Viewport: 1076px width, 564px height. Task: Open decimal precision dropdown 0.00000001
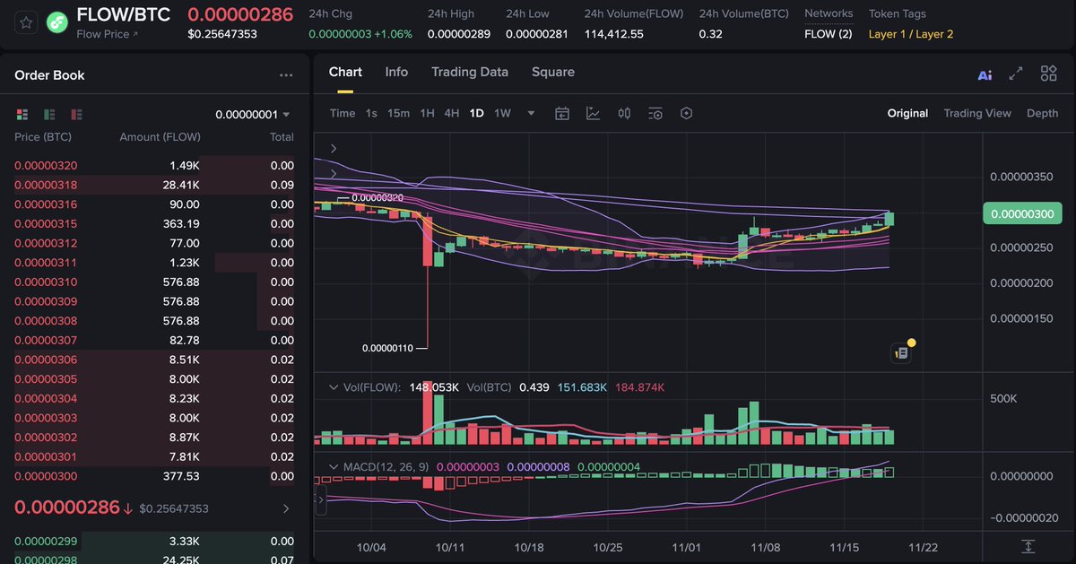(x=253, y=115)
